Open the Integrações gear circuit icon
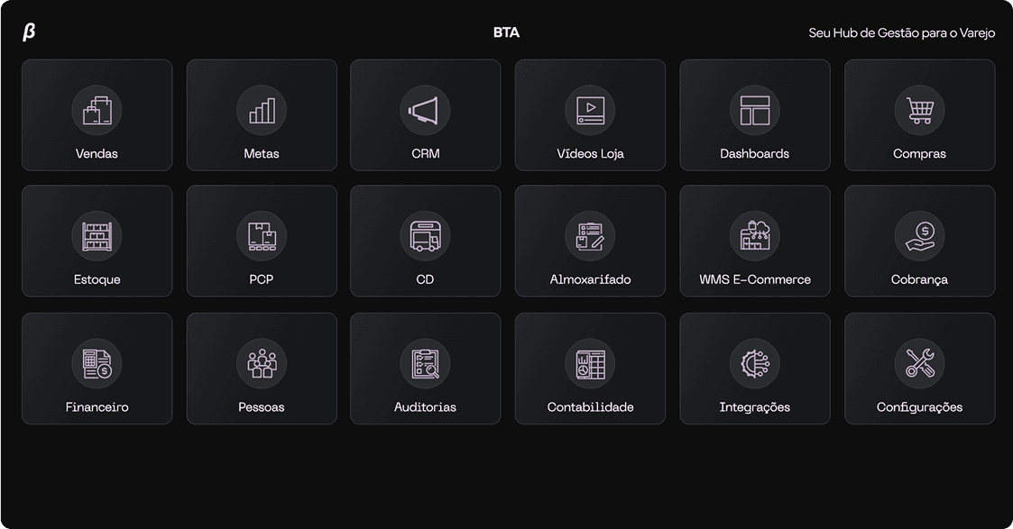Screen dimensions: 1013x529 coord(755,364)
